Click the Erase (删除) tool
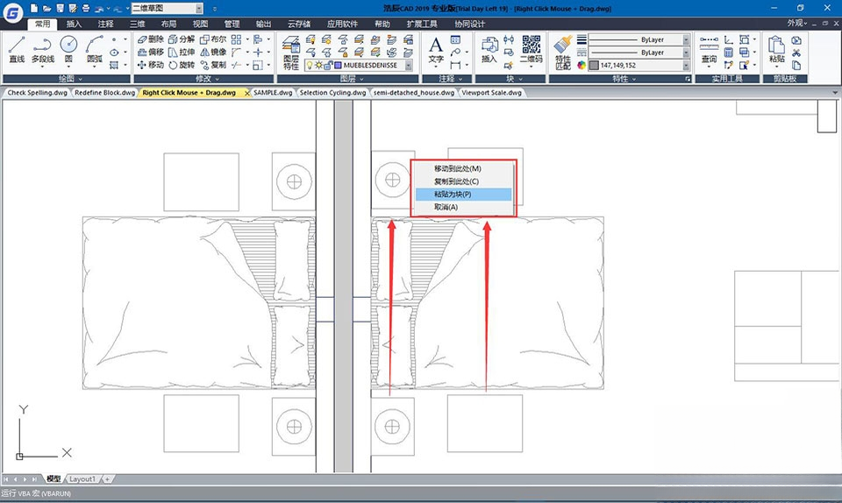This screenshot has height=503, width=842. [150, 39]
